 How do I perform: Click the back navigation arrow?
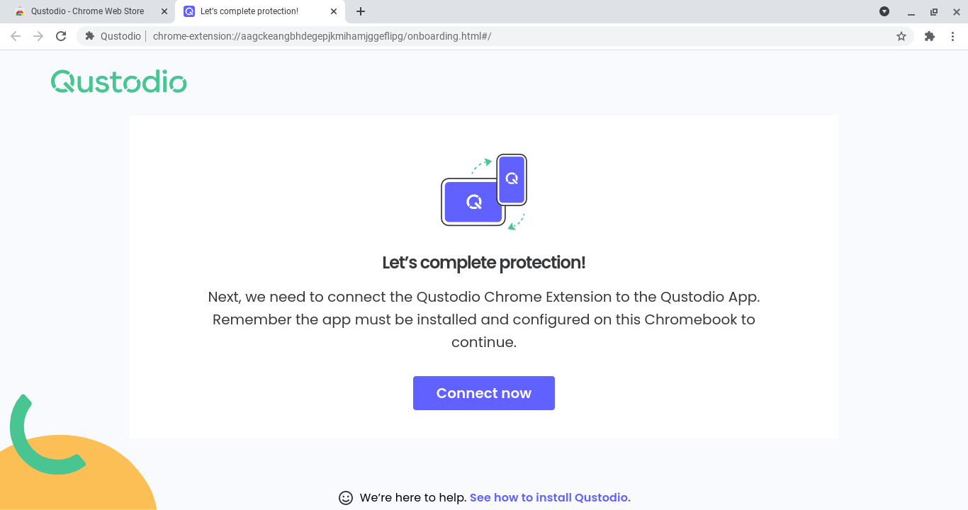click(x=15, y=35)
